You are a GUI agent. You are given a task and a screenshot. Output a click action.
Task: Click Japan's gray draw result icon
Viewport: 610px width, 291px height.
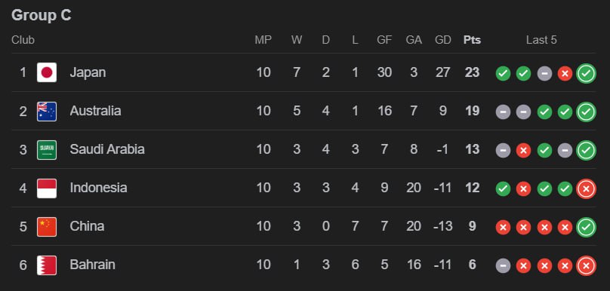(x=544, y=73)
